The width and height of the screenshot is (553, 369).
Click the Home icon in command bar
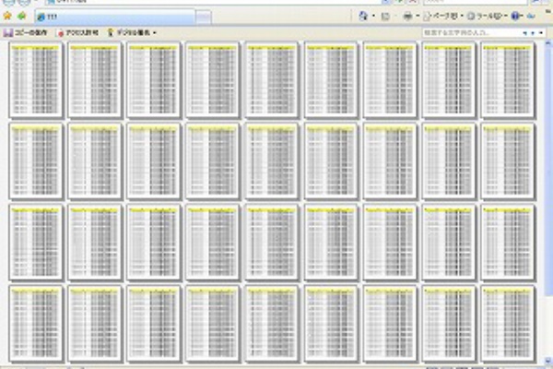(x=364, y=17)
